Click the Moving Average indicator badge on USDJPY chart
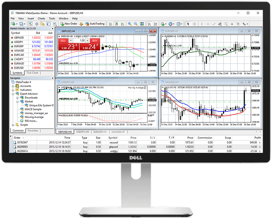The image size is (272, 219). [x=137, y=88]
